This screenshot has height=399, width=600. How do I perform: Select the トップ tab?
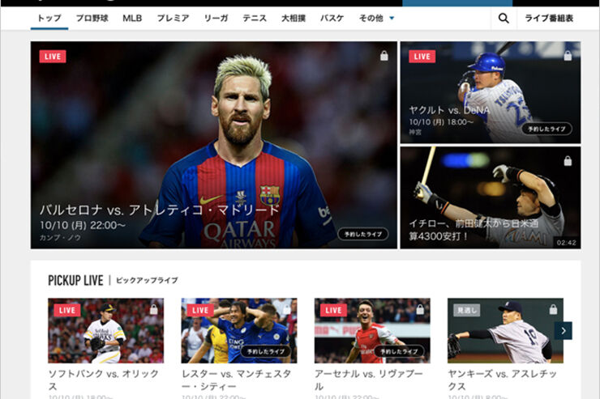pyautogui.click(x=49, y=18)
